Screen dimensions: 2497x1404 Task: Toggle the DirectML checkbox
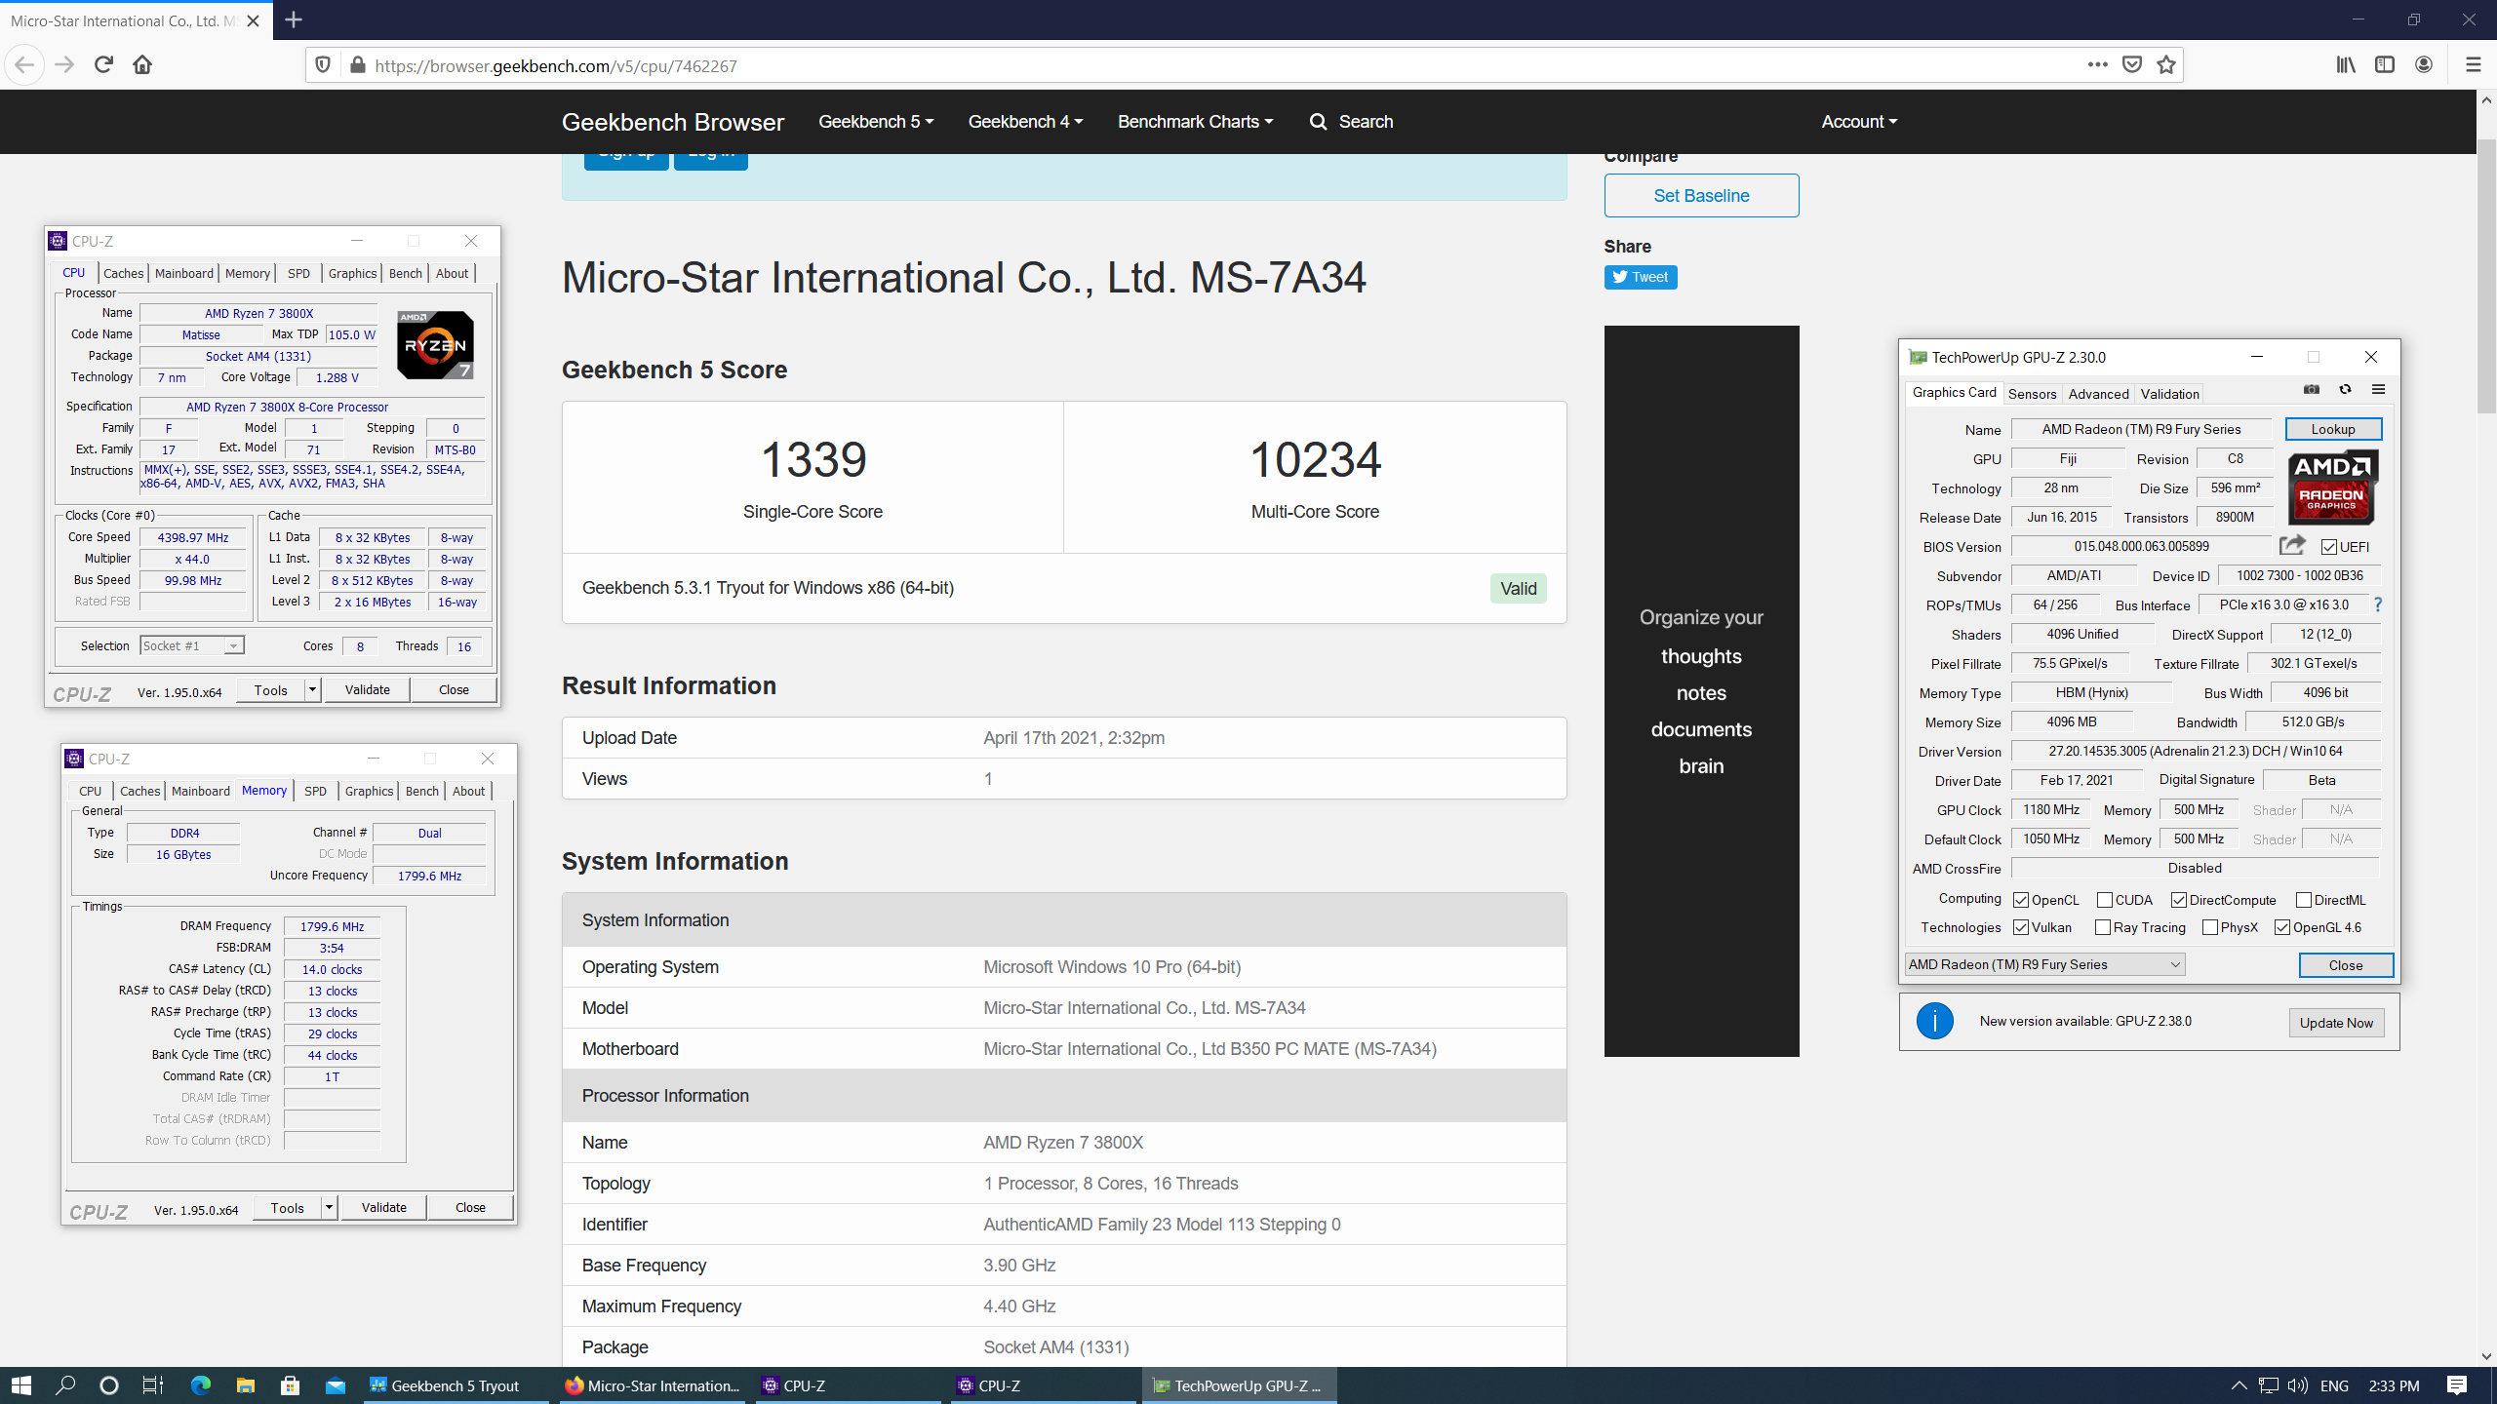(2304, 900)
